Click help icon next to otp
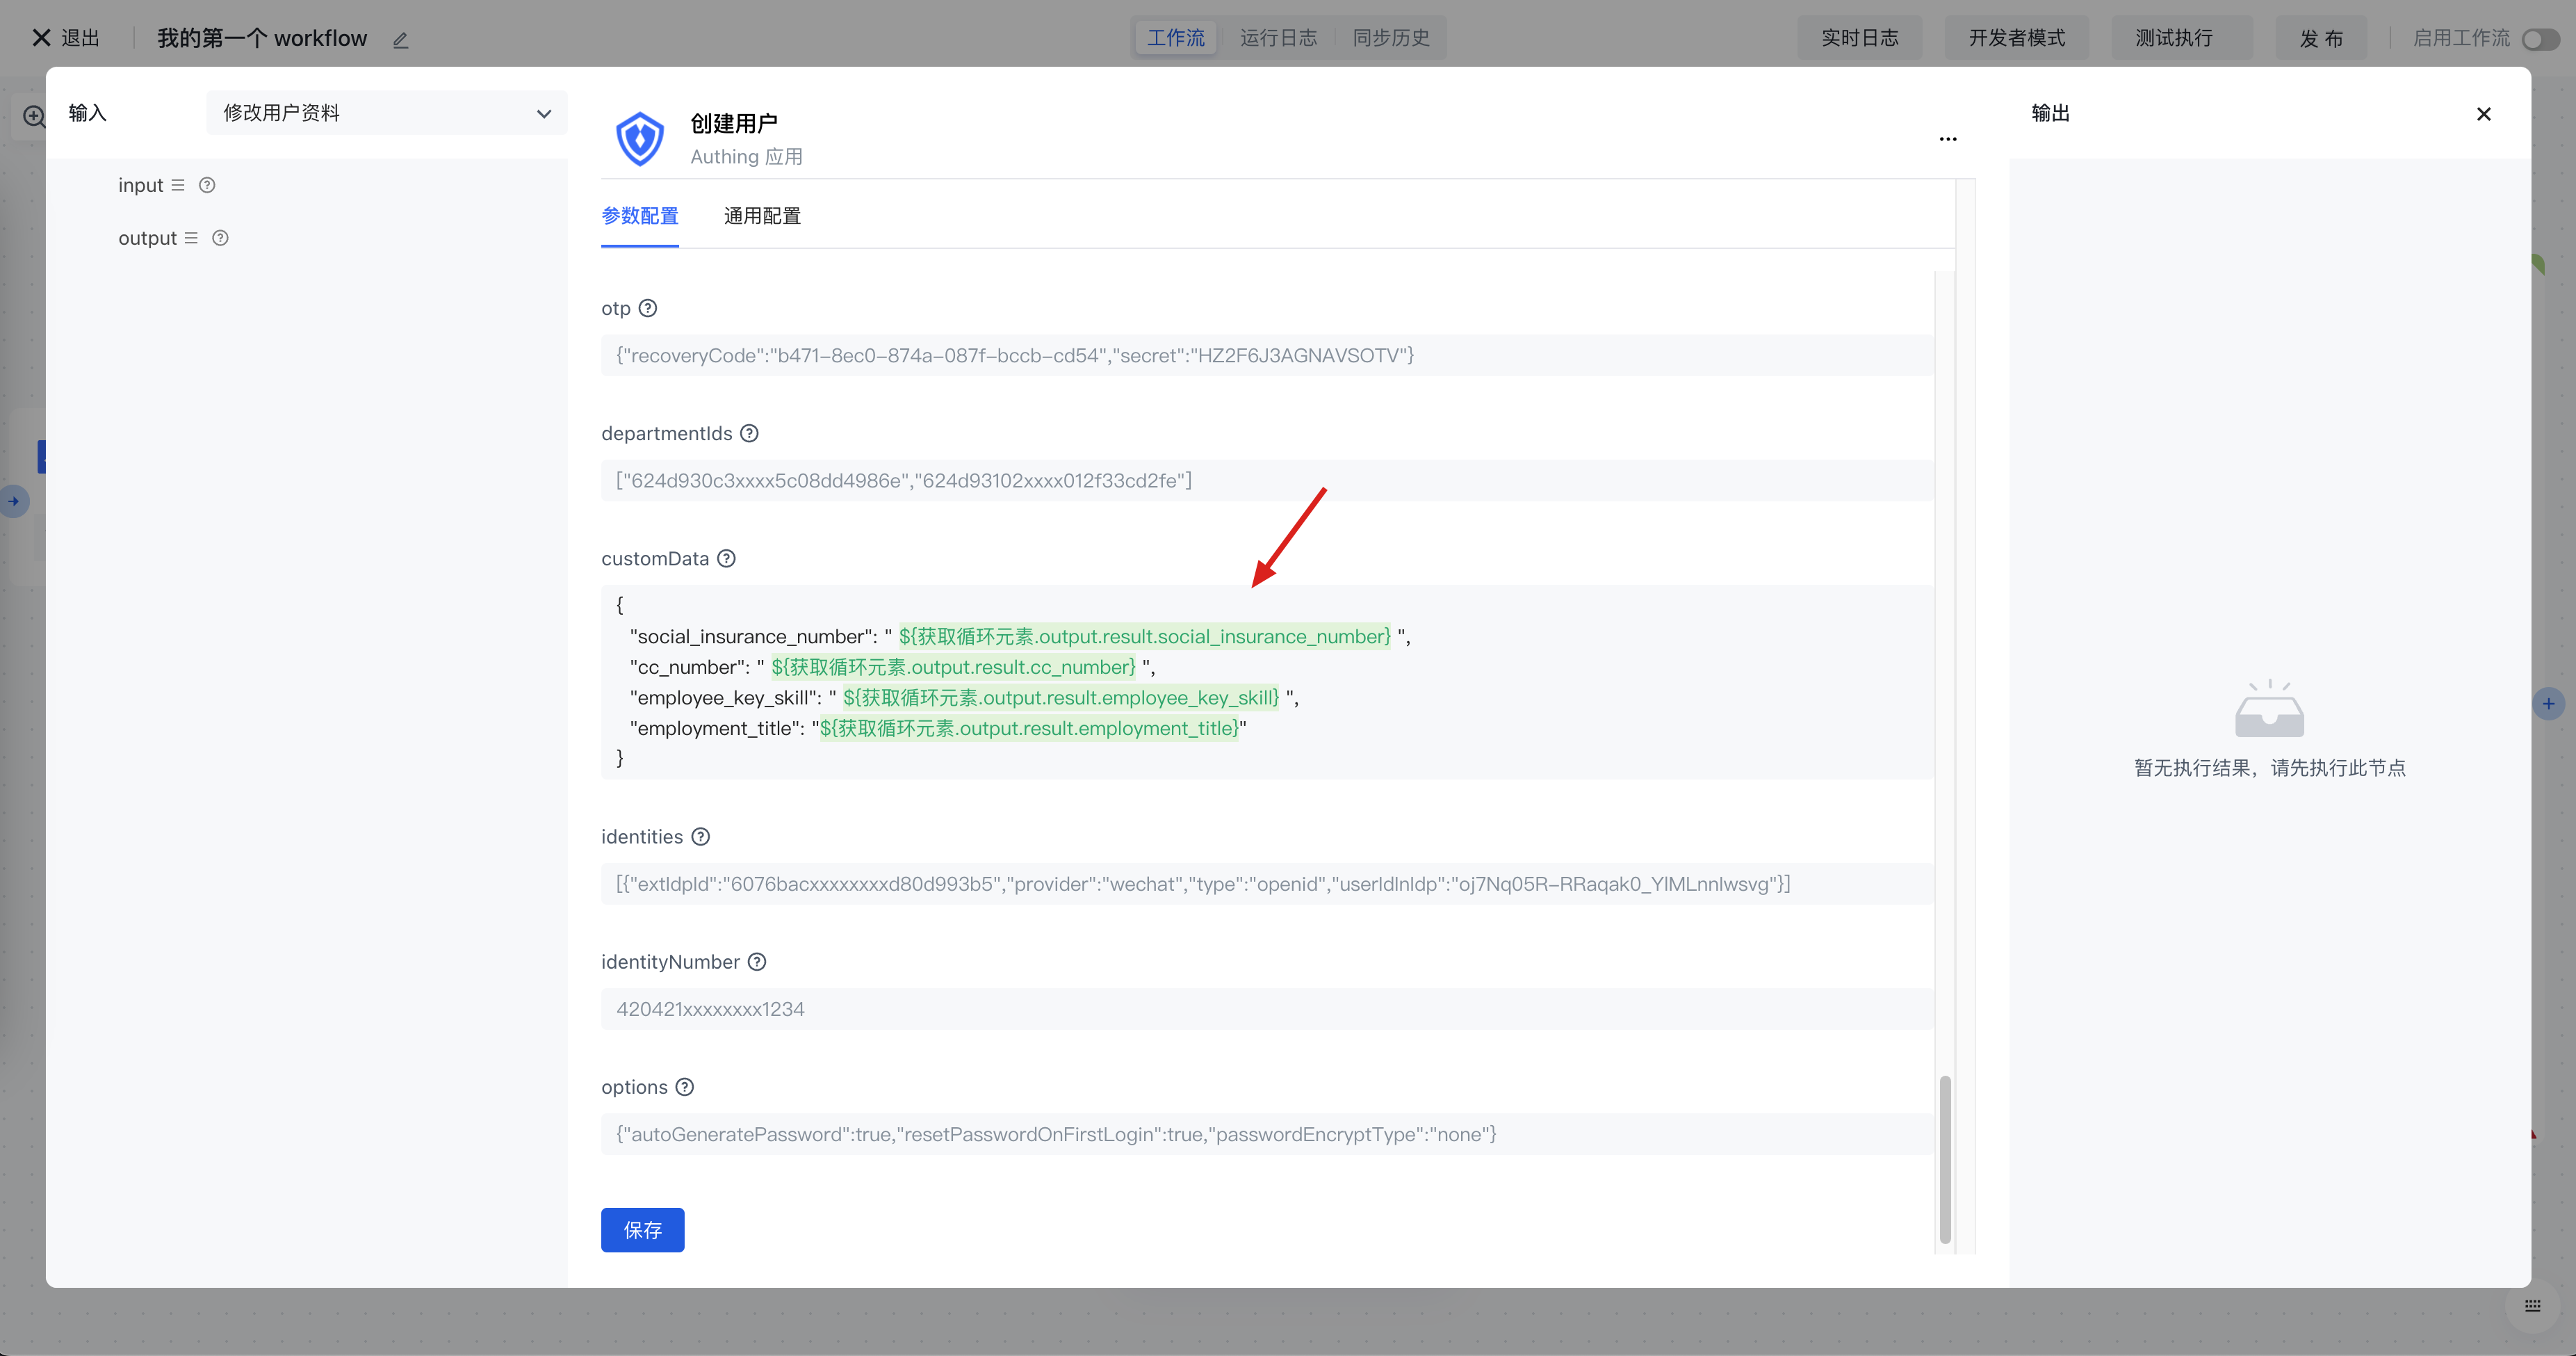Viewport: 2576px width, 1356px height. point(648,308)
